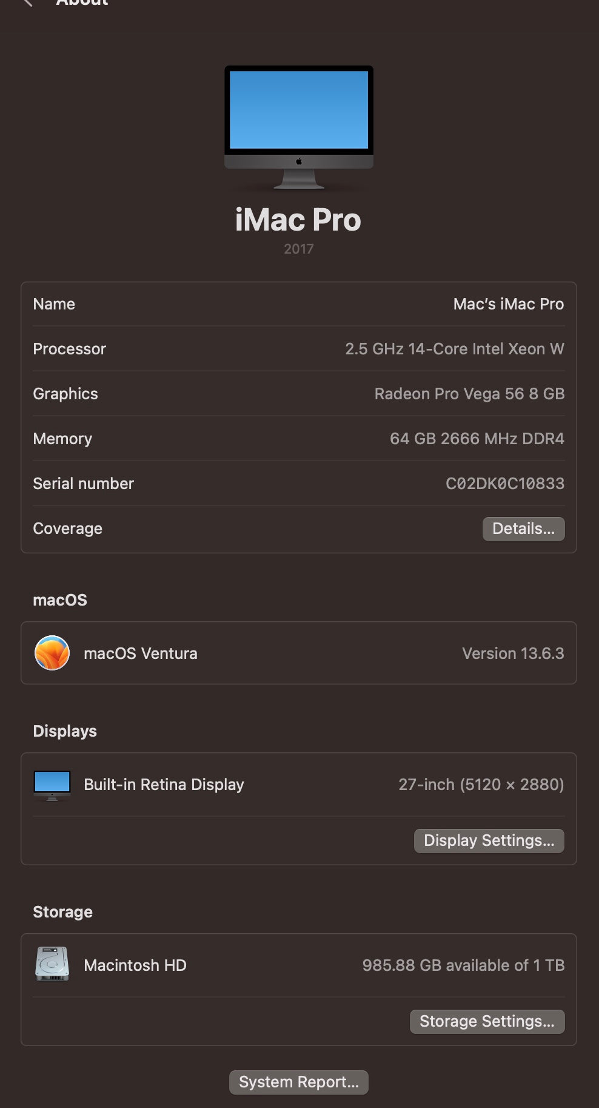Click the 985.88 GB available storage text
599x1108 pixels.
(x=463, y=965)
